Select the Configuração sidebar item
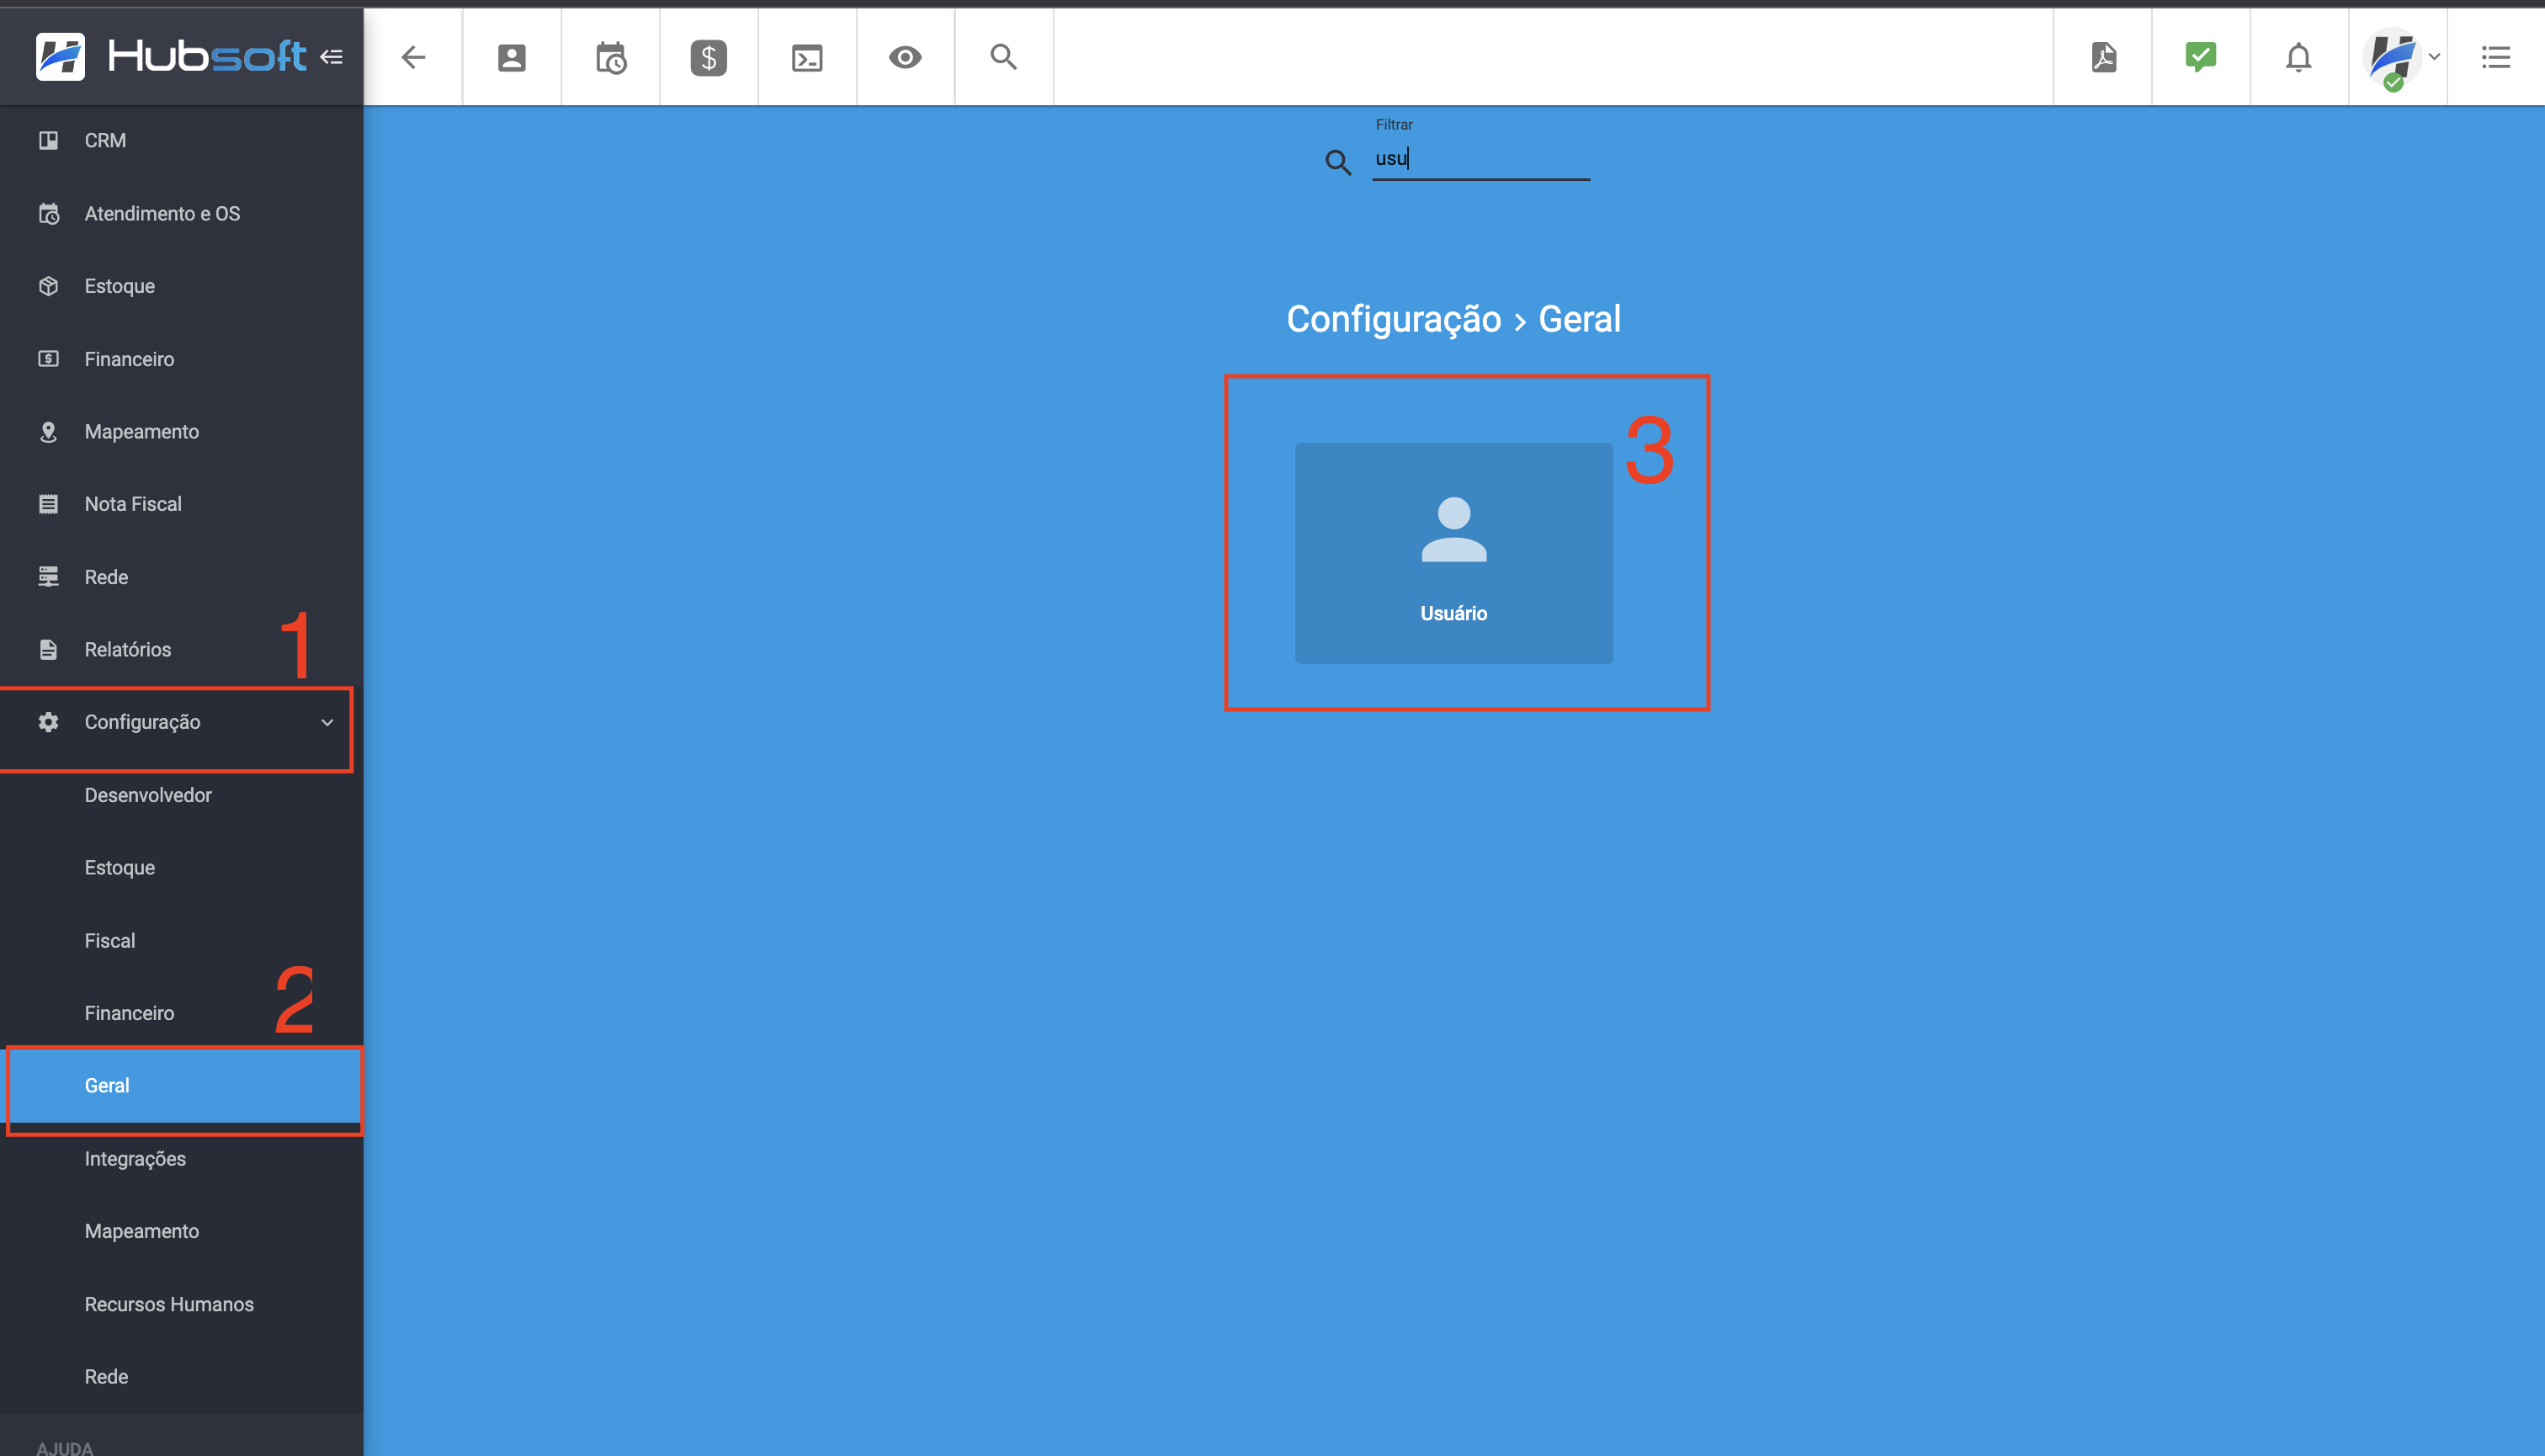The width and height of the screenshot is (2545, 1456). pos(181,722)
